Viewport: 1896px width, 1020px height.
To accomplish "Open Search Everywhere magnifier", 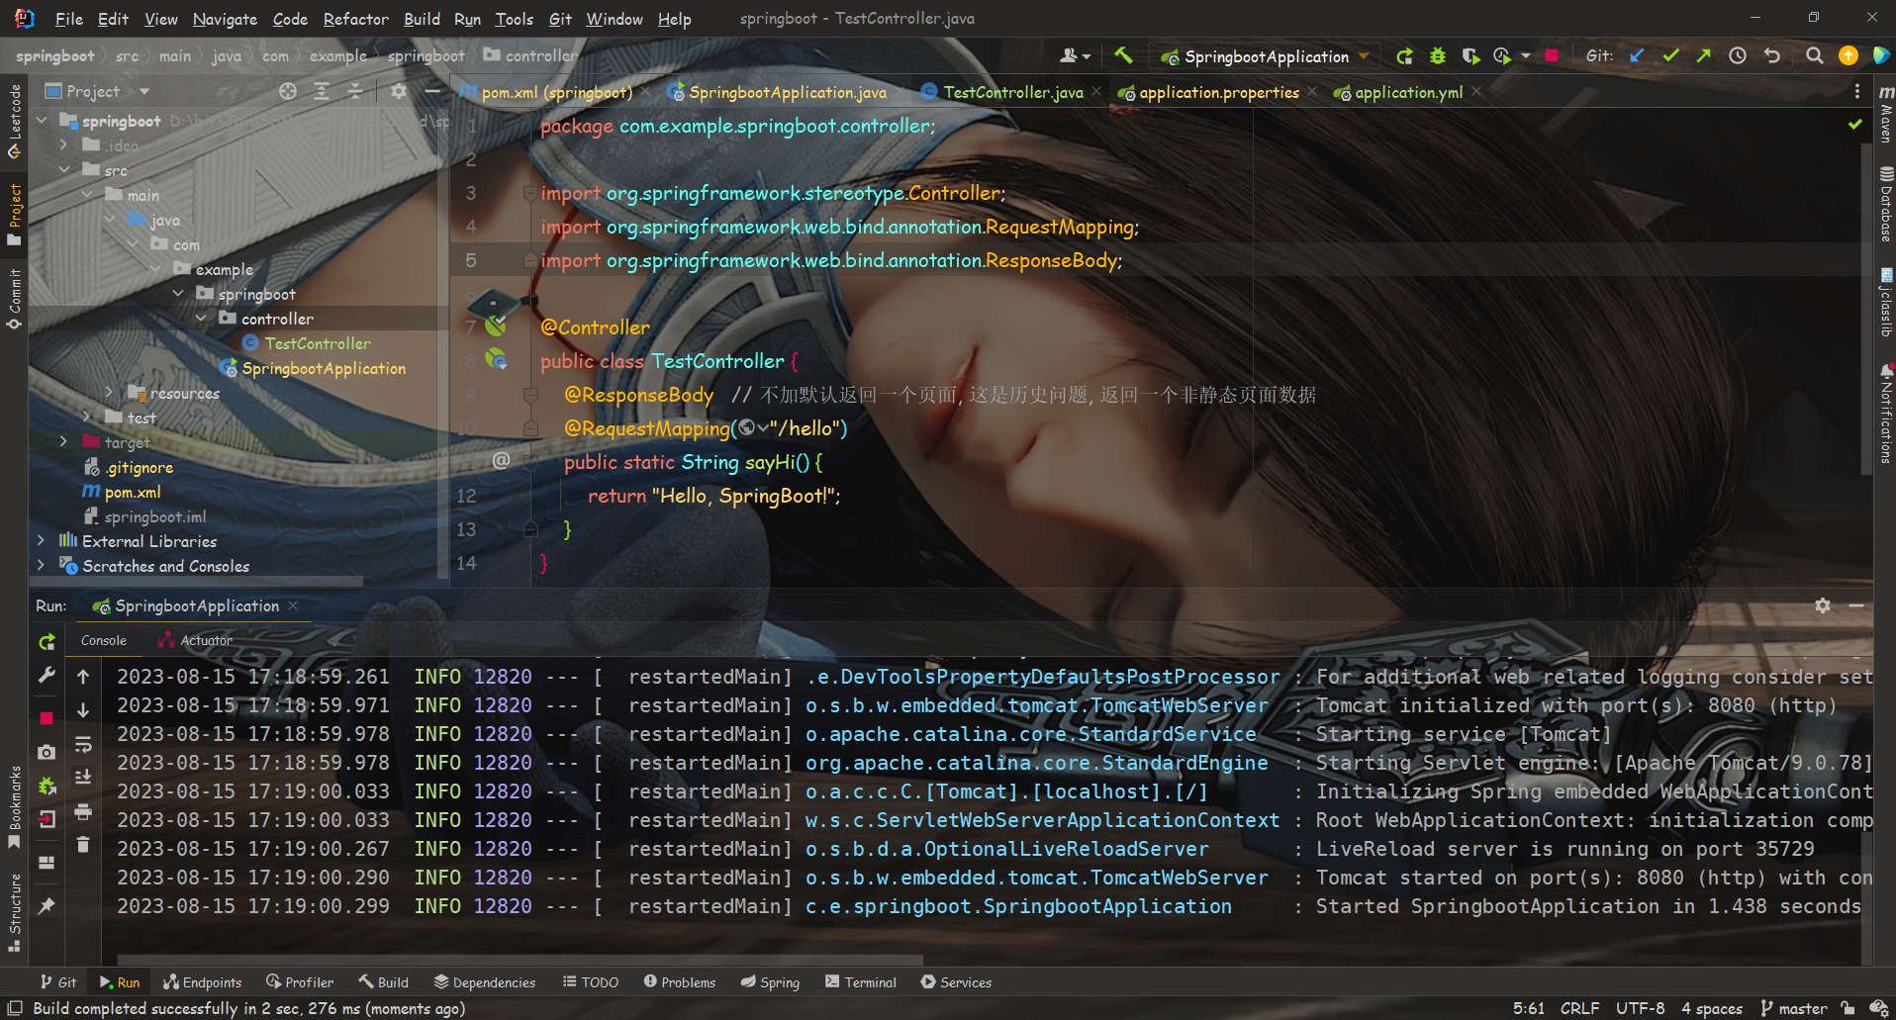I will [x=1814, y=56].
